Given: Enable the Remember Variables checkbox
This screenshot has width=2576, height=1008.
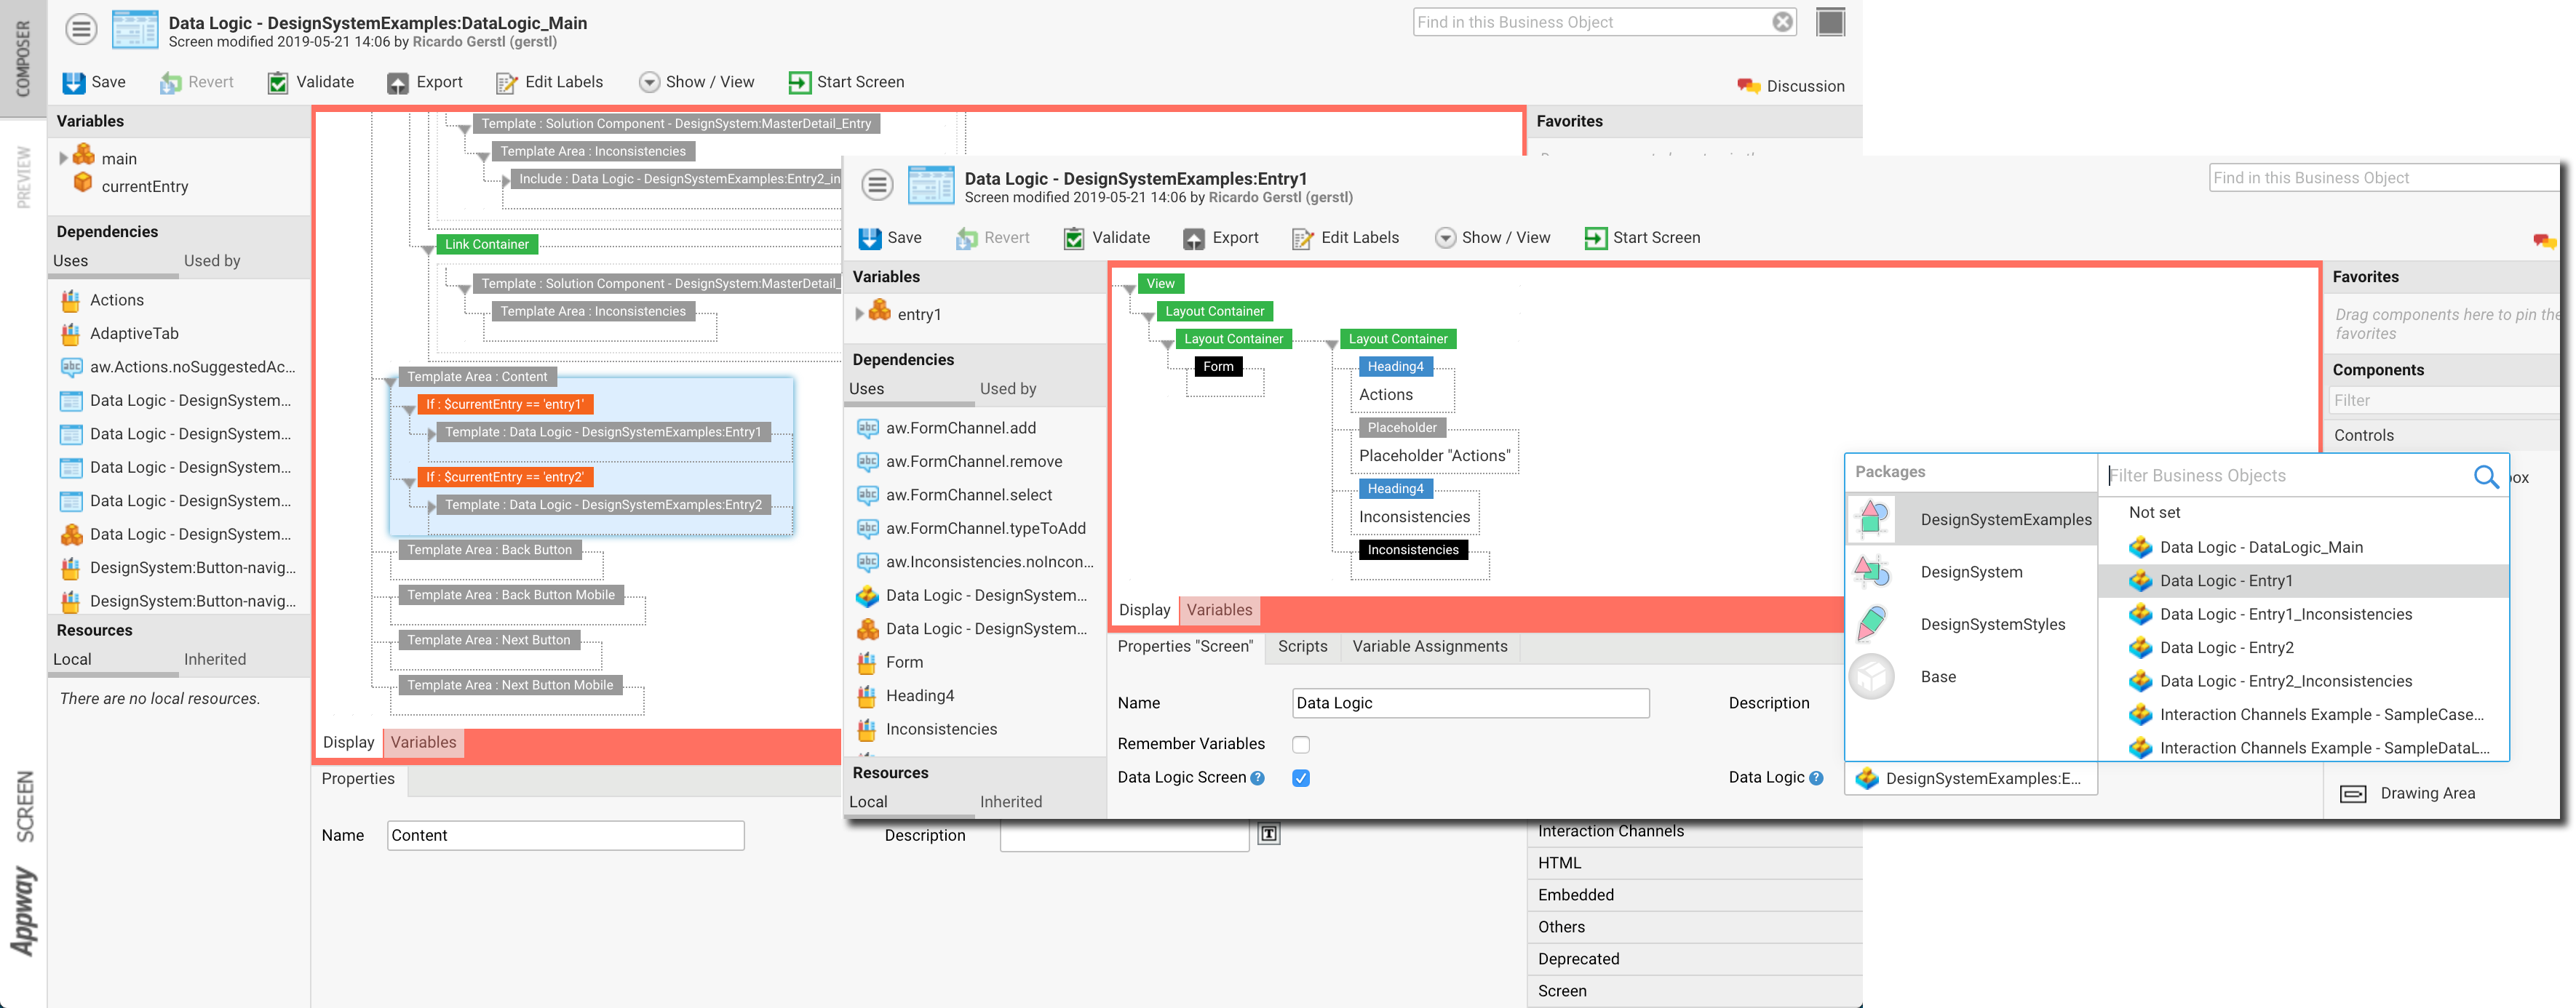Looking at the screenshot, I should pos(1301,744).
